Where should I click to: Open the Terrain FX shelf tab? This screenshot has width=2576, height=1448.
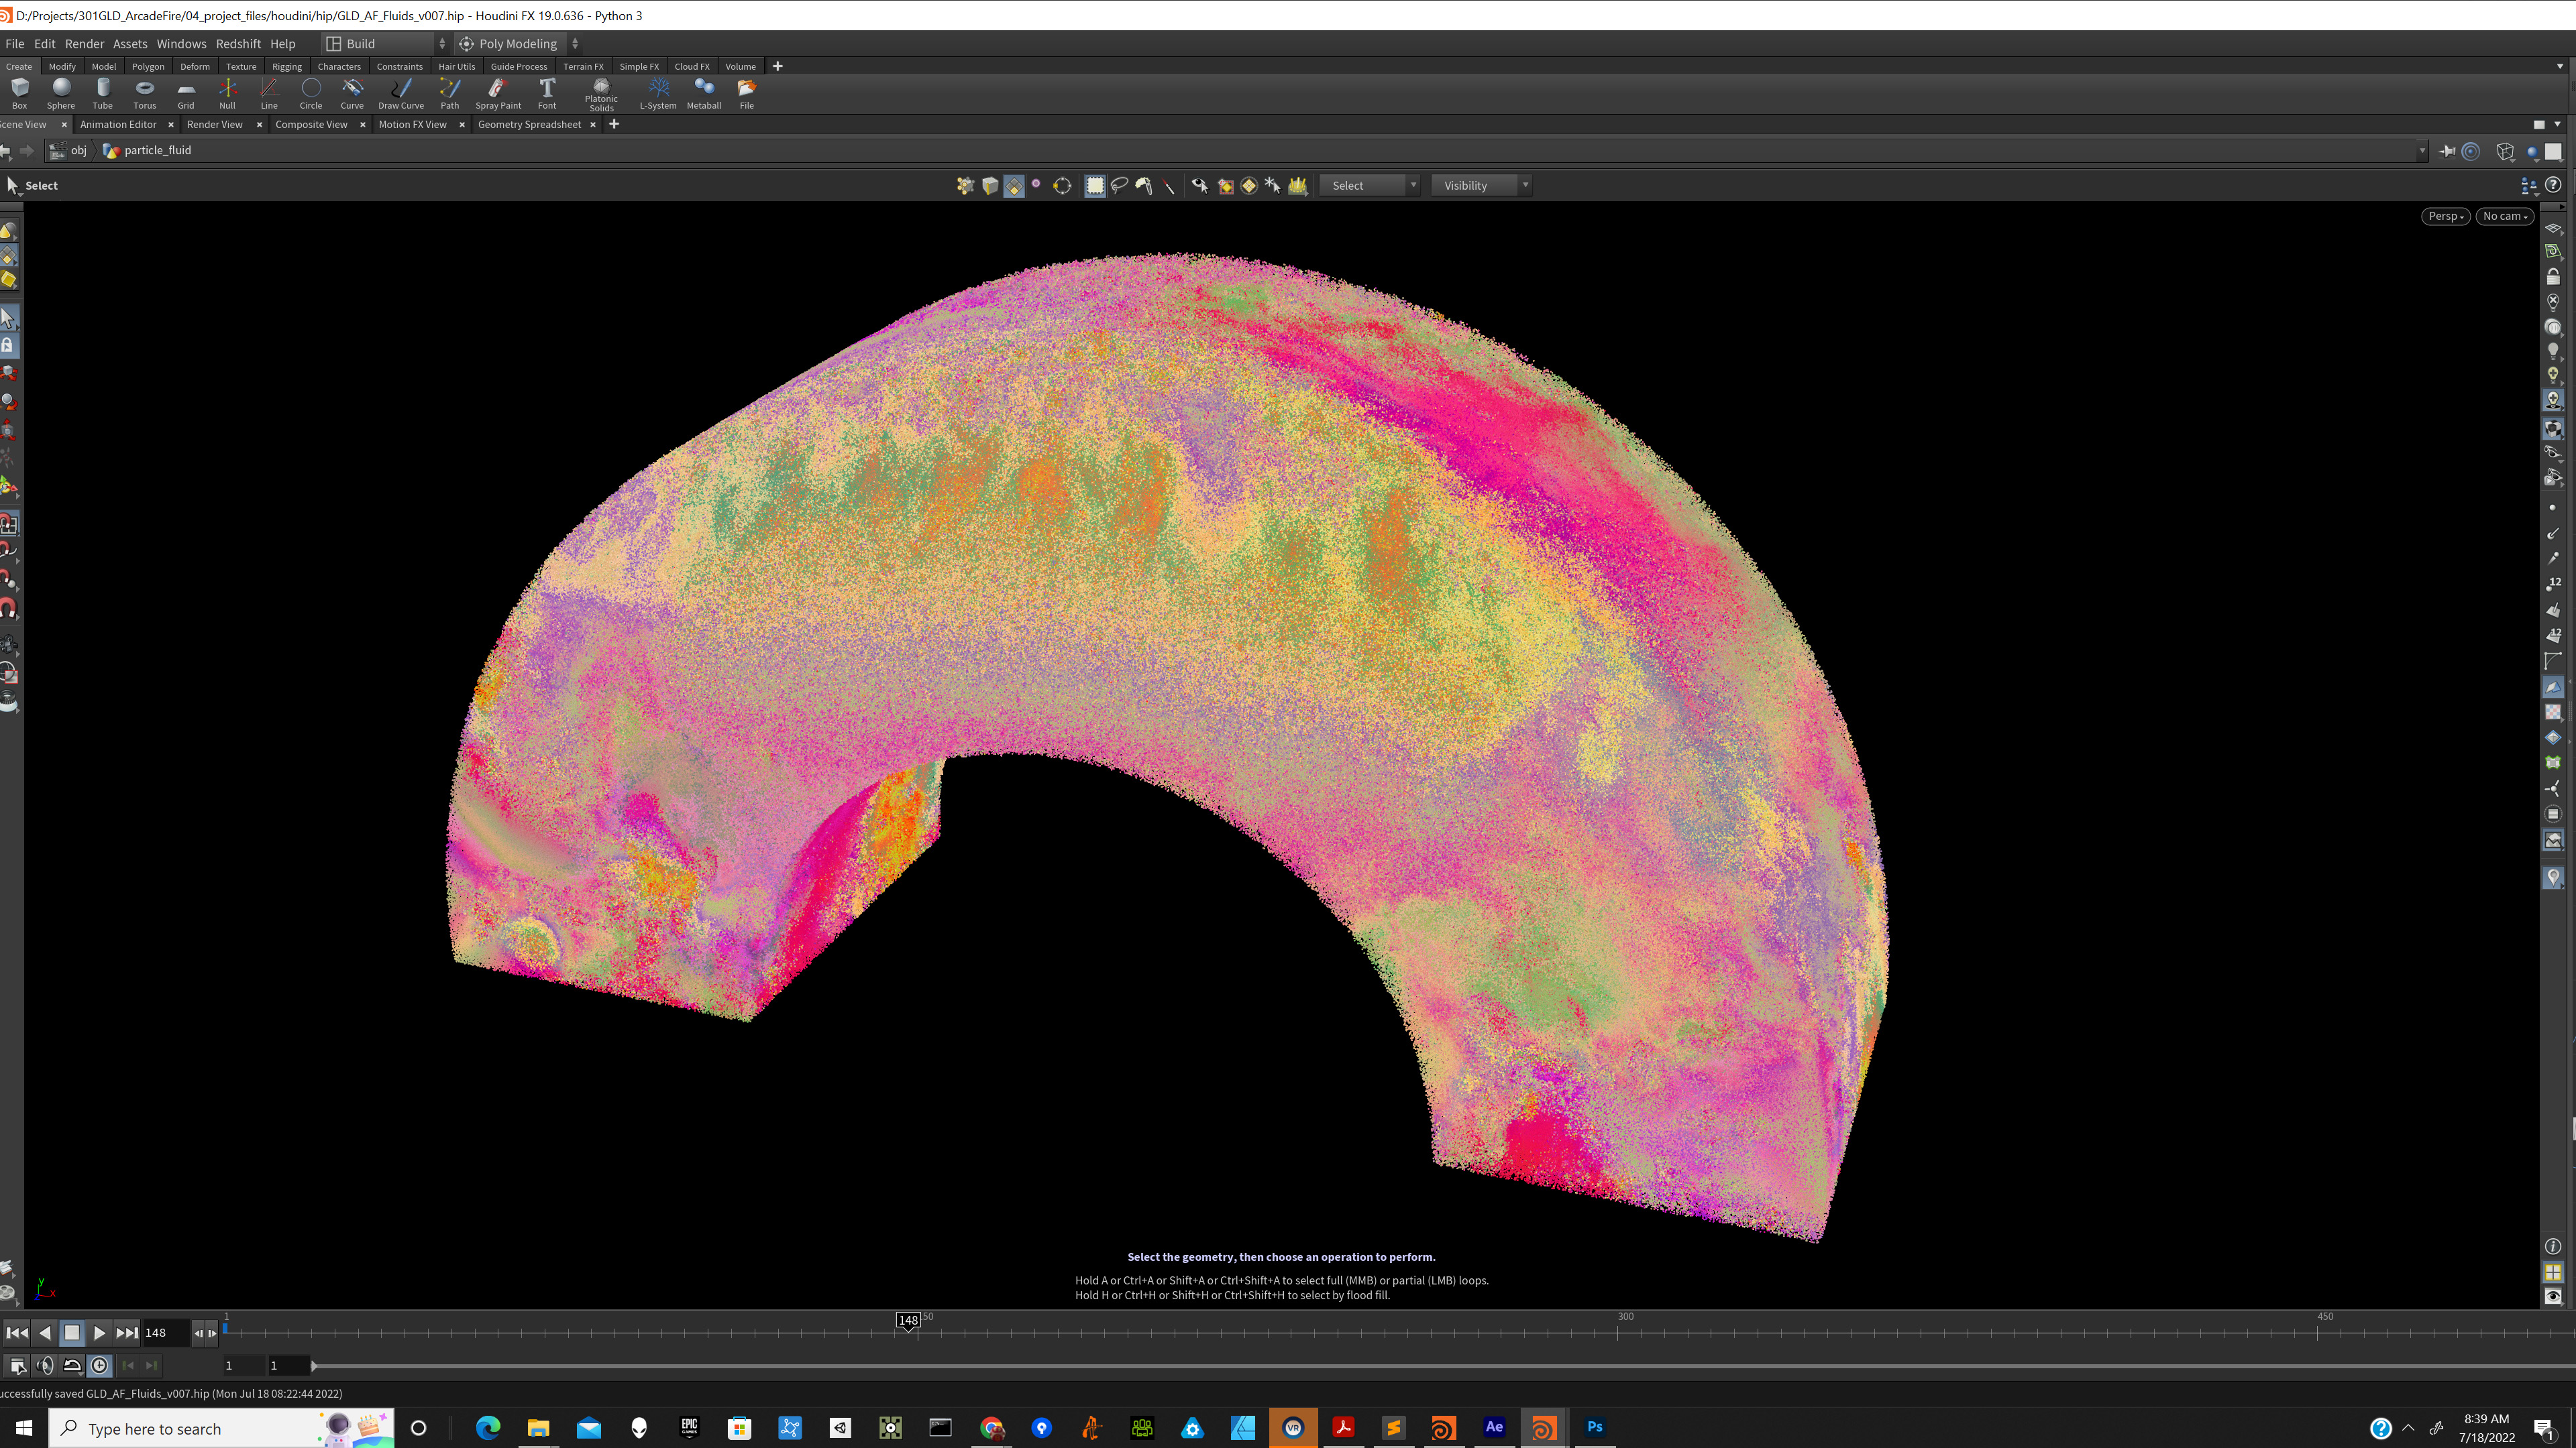pos(583,67)
